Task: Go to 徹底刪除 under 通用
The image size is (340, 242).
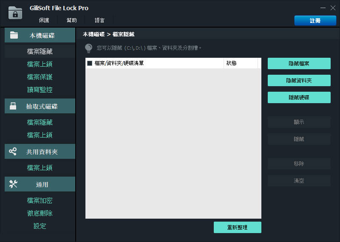Action: click(40, 213)
